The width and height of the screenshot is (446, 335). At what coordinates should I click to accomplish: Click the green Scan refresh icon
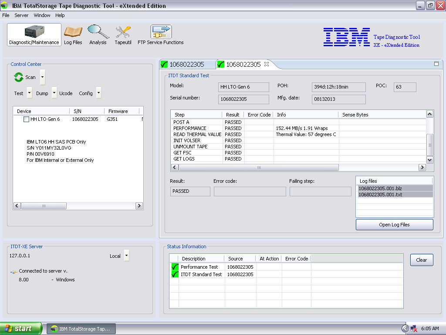19,77
